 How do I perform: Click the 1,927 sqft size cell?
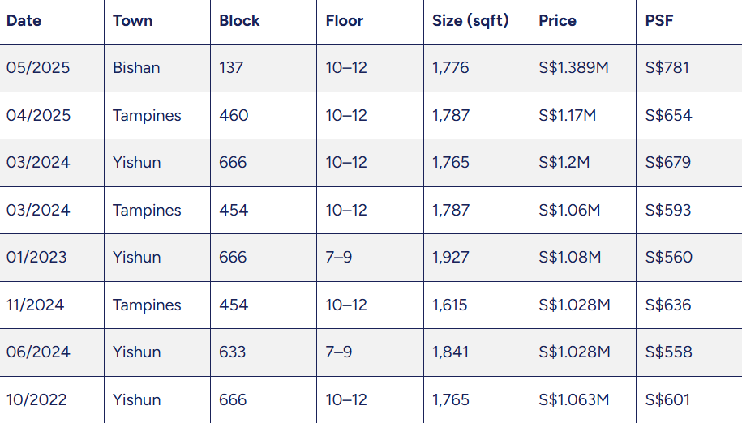[451, 258]
